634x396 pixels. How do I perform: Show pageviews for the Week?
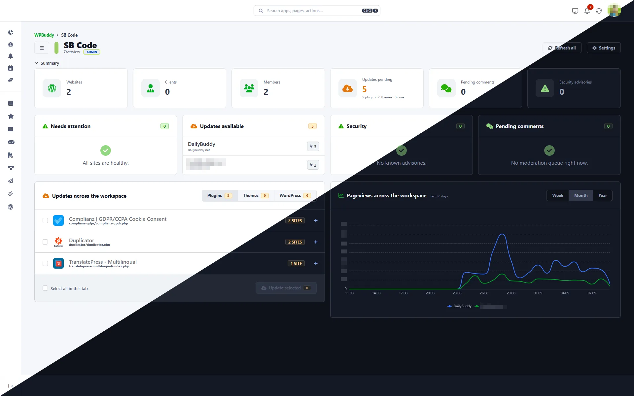tap(558, 195)
